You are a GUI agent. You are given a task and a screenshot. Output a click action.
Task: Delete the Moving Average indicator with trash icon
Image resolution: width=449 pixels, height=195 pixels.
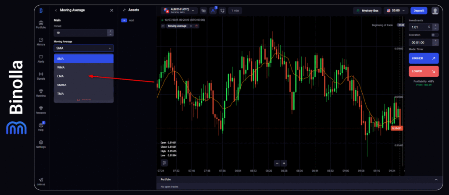[196, 26]
